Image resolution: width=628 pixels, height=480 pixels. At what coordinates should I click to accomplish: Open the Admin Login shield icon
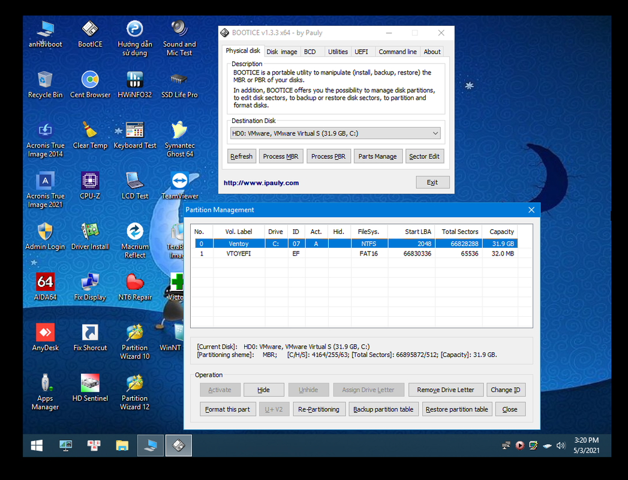45,236
